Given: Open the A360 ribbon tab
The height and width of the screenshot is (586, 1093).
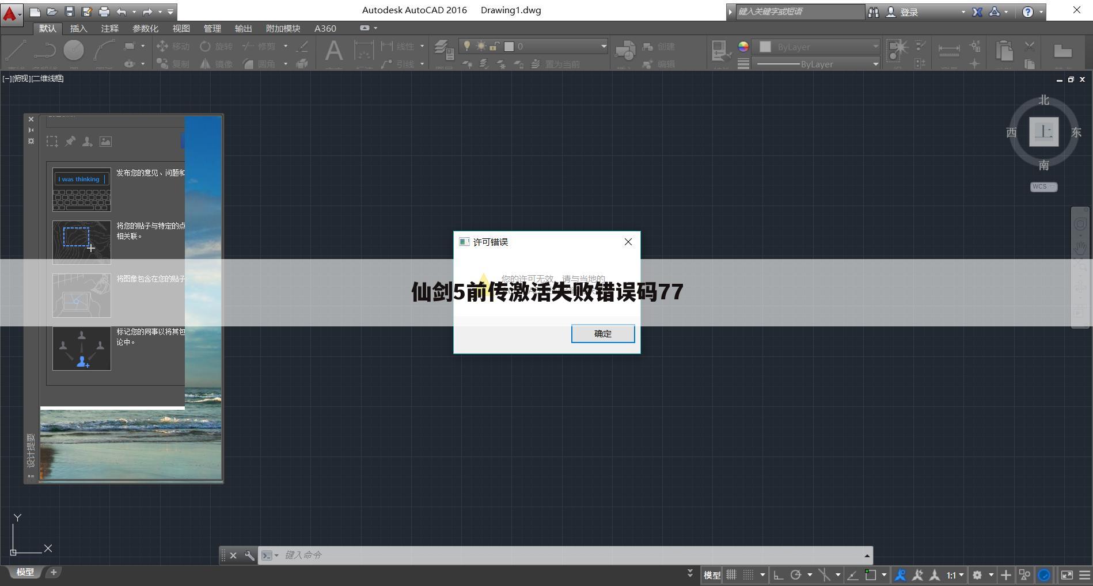Looking at the screenshot, I should click(x=325, y=28).
